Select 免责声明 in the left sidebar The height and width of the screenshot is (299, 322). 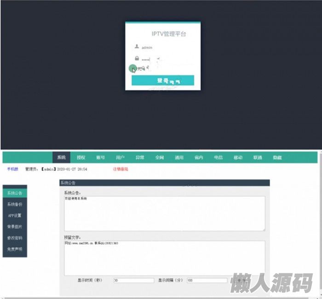click(15, 249)
